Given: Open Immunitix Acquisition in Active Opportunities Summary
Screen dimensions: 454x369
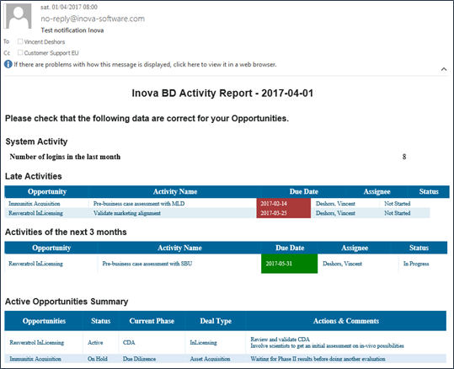Looking at the screenshot, I should 35,359.
